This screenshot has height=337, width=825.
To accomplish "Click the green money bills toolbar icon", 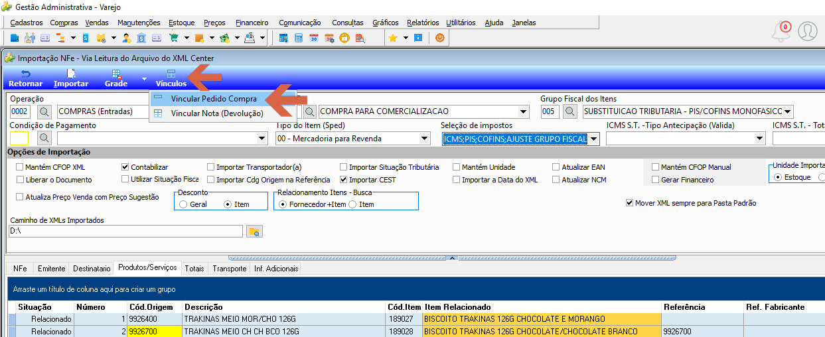I will (x=225, y=38).
